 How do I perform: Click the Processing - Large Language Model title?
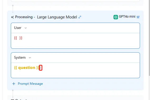tap(46, 17)
